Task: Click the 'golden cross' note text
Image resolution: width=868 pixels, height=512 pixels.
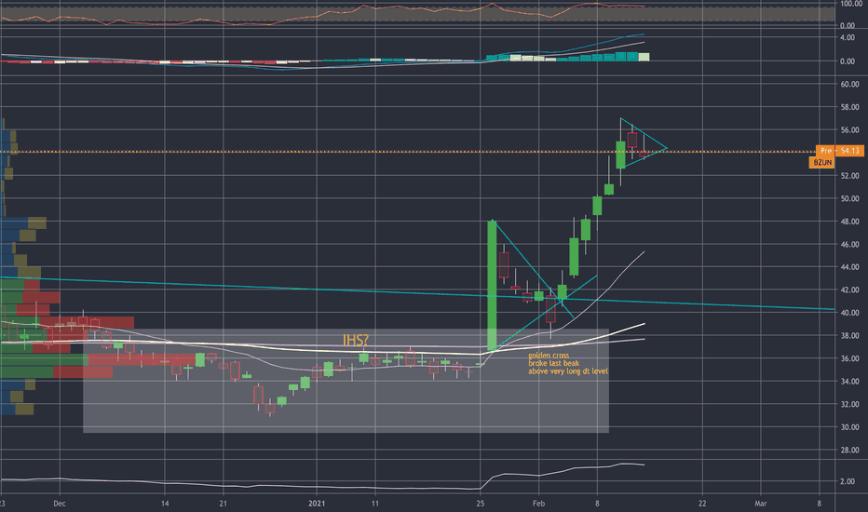Action: click(x=548, y=356)
